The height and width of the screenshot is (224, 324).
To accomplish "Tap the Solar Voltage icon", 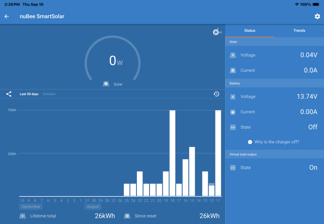I will pos(233,55).
